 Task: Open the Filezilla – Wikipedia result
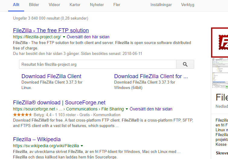37,139
